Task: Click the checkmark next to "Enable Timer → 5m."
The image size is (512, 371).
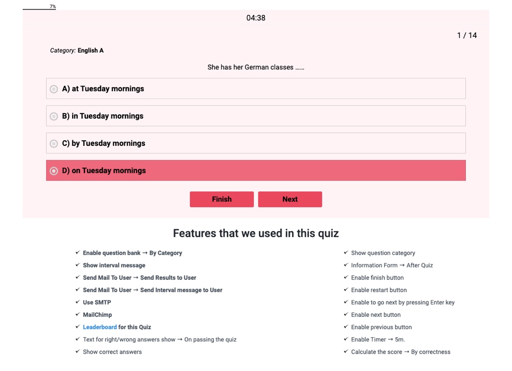Action: tap(346, 339)
